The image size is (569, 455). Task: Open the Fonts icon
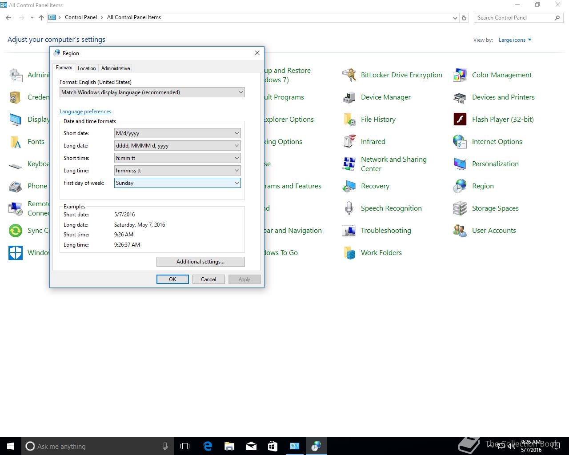coord(16,142)
